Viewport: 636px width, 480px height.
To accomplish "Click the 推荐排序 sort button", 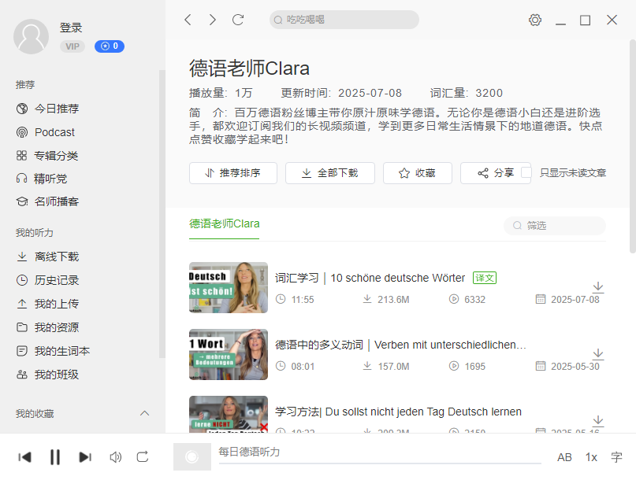I will [233, 173].
